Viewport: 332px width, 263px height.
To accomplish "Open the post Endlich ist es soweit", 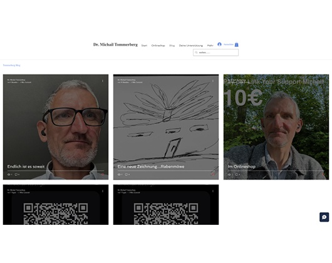I will coord(26,167).
